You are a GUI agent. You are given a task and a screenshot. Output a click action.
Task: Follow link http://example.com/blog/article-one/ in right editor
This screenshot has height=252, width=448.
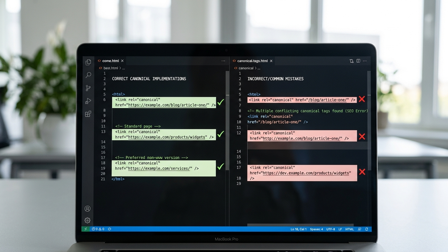click(x=302, y=138)
